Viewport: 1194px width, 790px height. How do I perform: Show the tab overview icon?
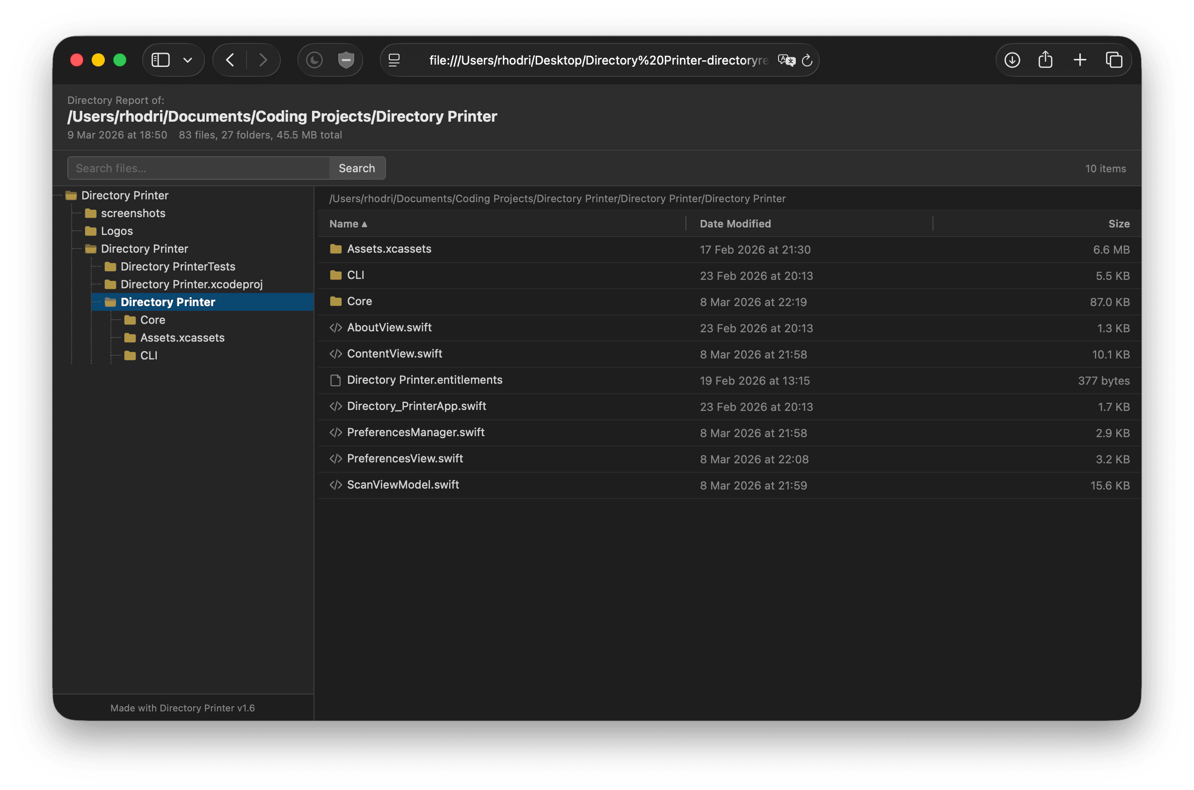(x=1114, y=60)
